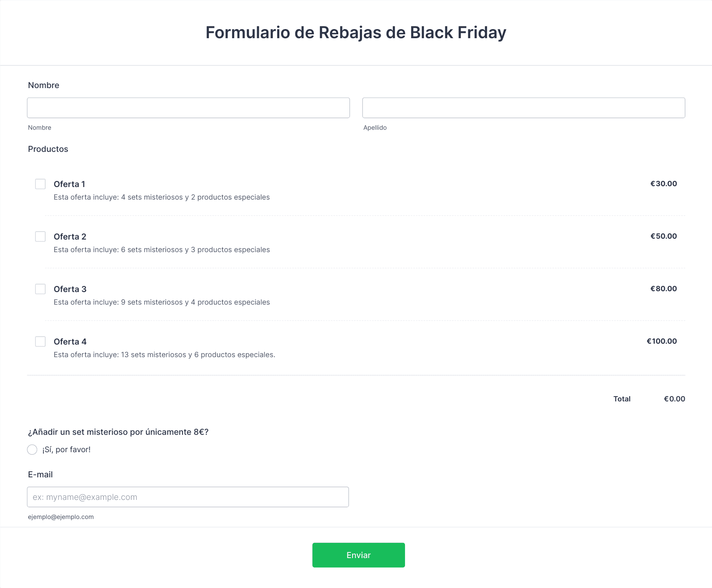The width and height of the screenshot is (712, 588).
Task: Click the "Oferta 1" product title
Action: point(69,184)
